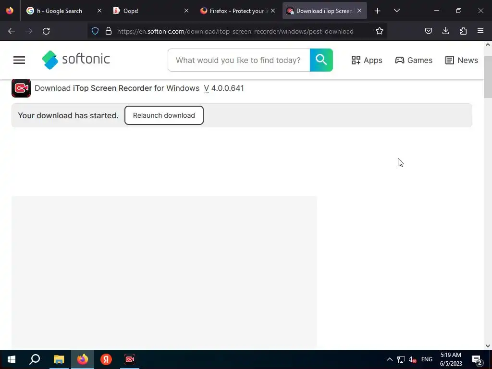Image resolution: width=492 pixels, height=369 pixels.
Task: Click scrollbar up arrow
Action: pyautogui.click(x=488, y=45)
